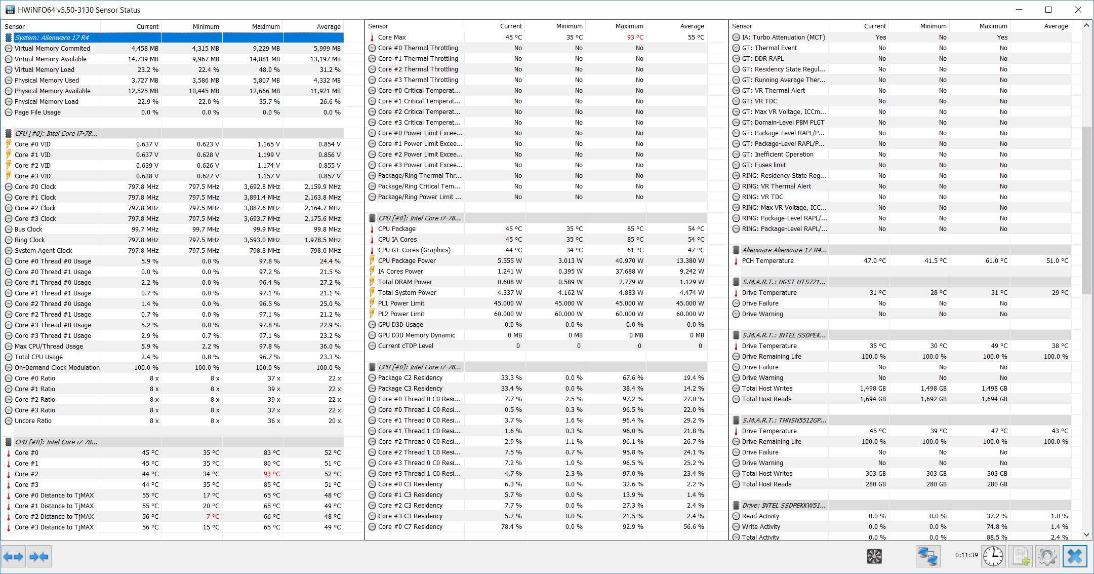Reset the elapsed time clock icon

tap(993, 556)
